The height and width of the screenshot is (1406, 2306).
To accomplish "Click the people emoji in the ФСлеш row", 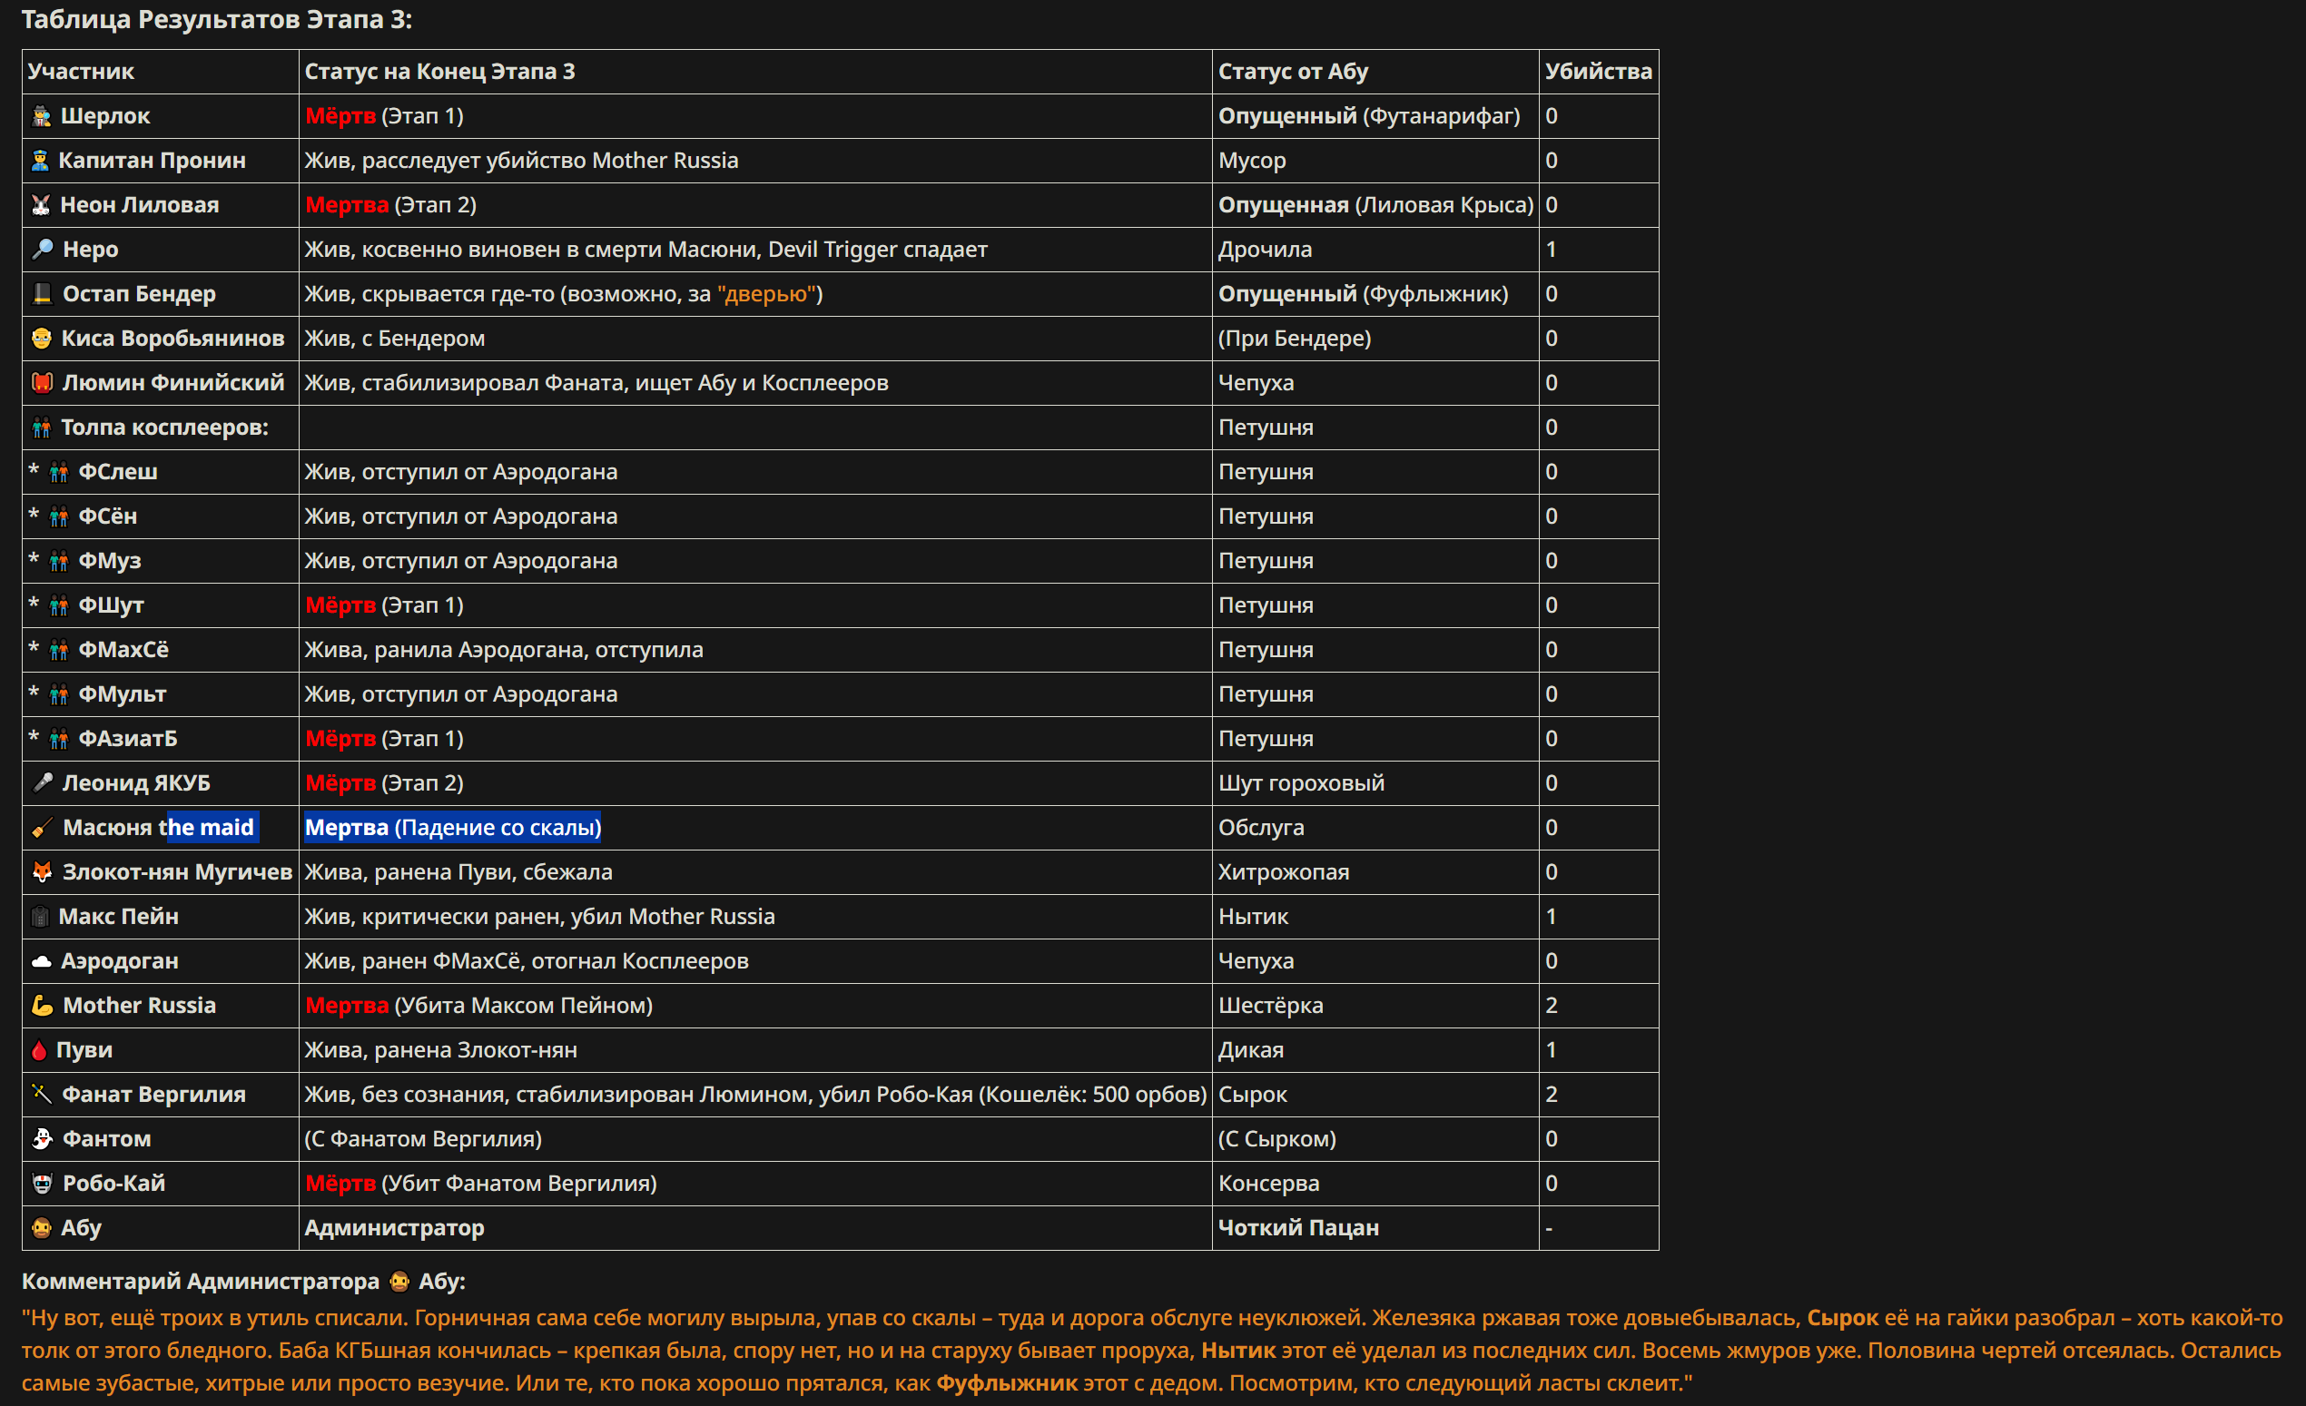I will [59, 471].
